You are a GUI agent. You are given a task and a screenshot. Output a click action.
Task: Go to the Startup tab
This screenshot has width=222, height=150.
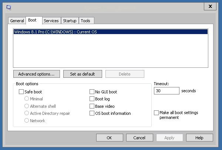coord(70,21)
